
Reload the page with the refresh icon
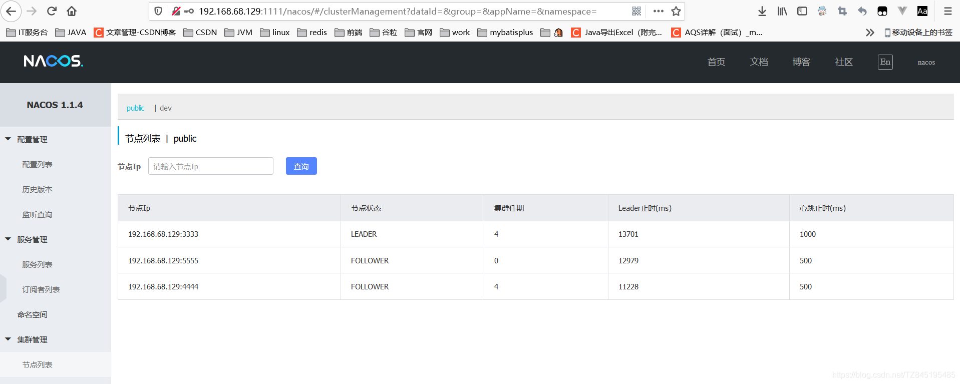pyautogui.click(x=52, y=11)
